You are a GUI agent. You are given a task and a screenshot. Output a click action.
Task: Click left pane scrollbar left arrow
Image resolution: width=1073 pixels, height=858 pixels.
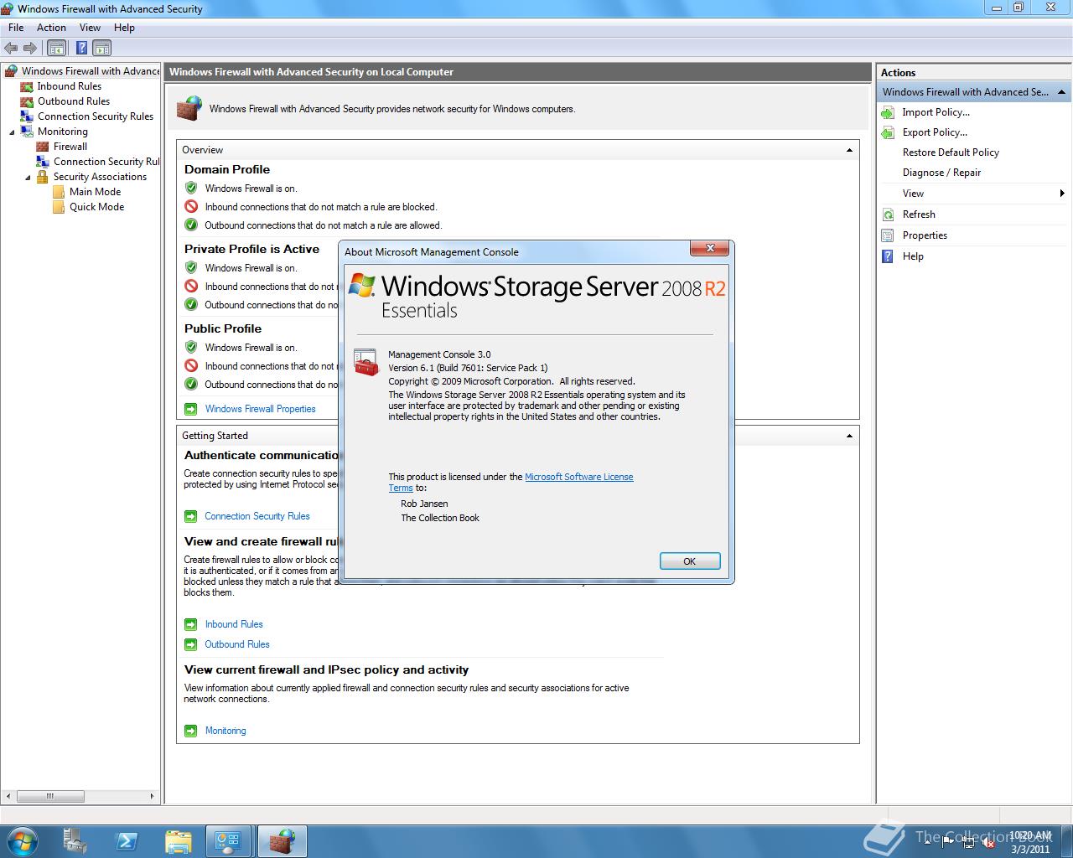tap(9, 796)
